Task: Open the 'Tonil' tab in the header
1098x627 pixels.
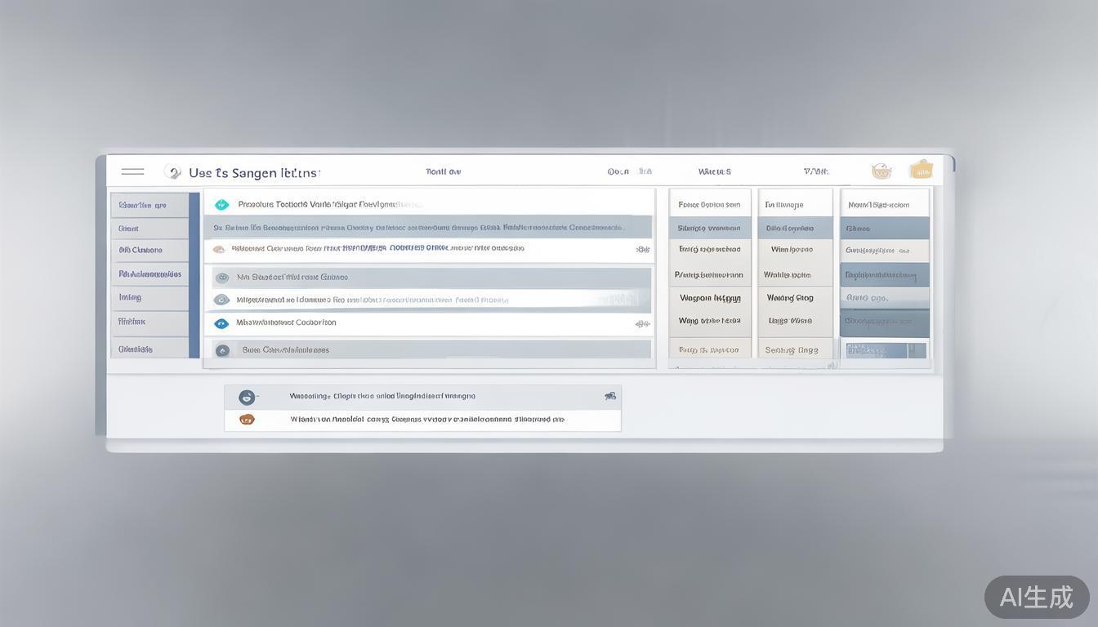Action: point(443,171)
